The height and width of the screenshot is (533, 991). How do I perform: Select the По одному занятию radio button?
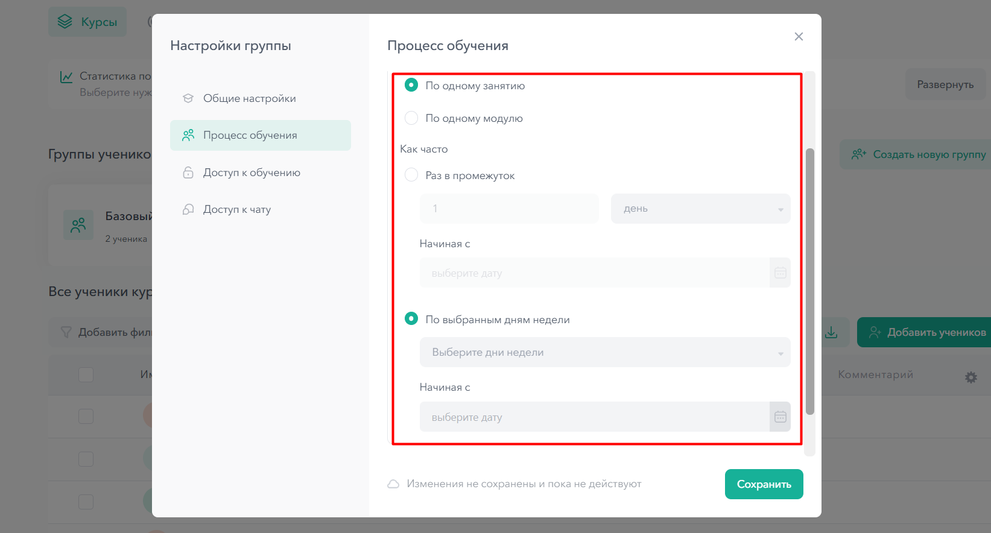coord(411,86)
